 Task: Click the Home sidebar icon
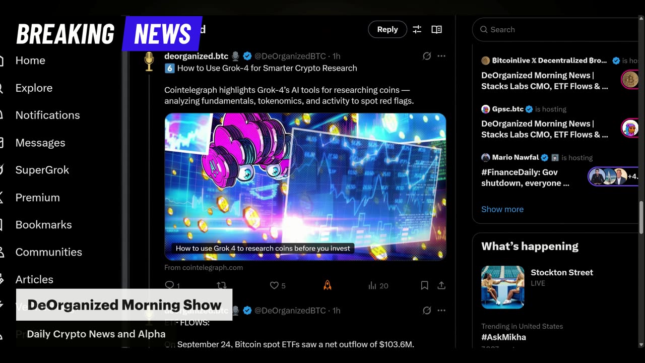2,60
